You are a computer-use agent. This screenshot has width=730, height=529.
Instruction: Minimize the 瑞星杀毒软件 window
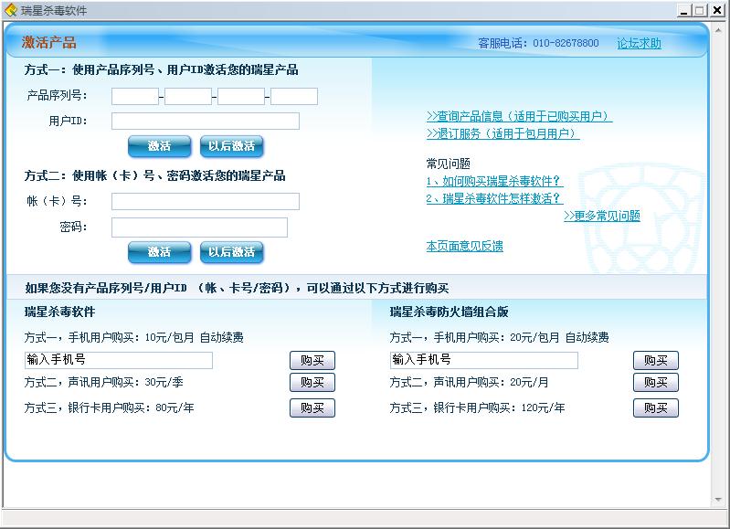pos(683,10)
